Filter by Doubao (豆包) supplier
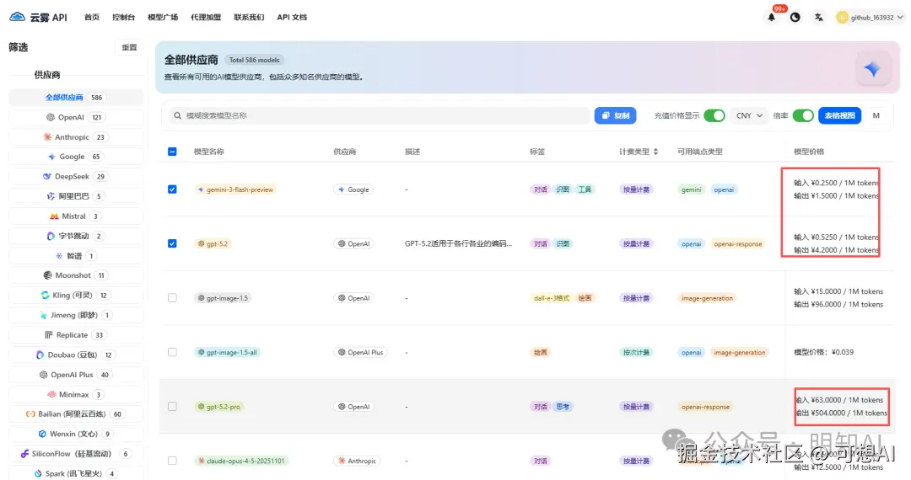Screen dimensions: 911x480 coord(76,355)
